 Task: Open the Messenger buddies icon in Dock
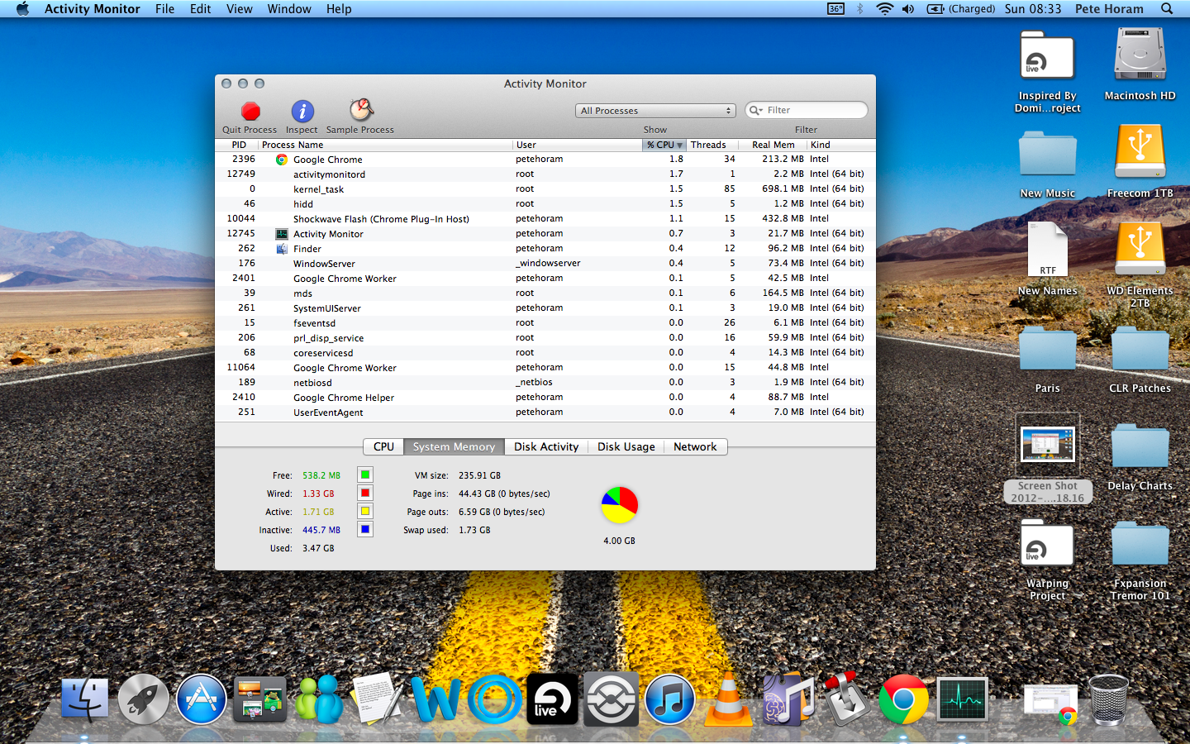319,699
